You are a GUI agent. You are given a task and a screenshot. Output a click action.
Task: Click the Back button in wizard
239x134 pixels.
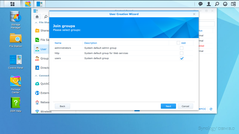tap(62, 106)
